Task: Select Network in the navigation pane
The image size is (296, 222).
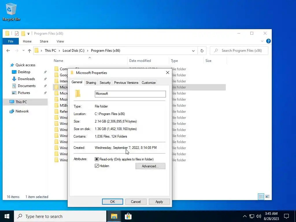Action: click(x=22, y=111)
